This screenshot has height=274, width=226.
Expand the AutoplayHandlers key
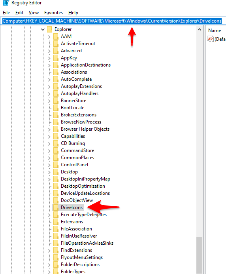(x=49, y=94)
